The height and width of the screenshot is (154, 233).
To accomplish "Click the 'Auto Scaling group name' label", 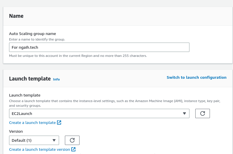I will click(x=32, y=34).
